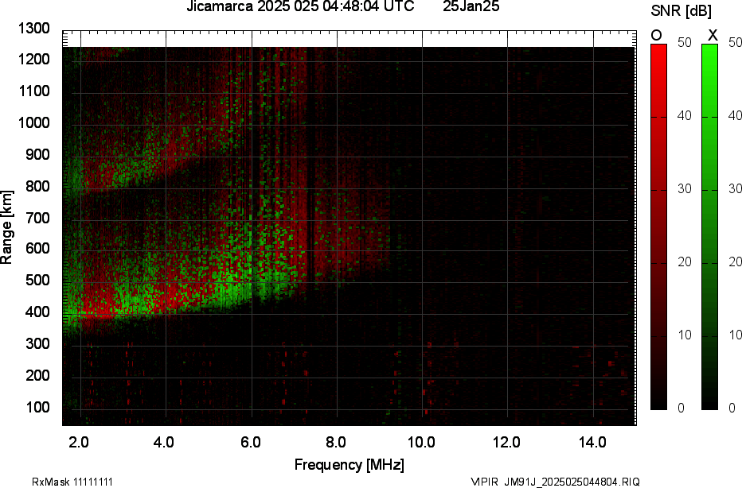Click the 'O' label above the red color bar

(656, 35)
